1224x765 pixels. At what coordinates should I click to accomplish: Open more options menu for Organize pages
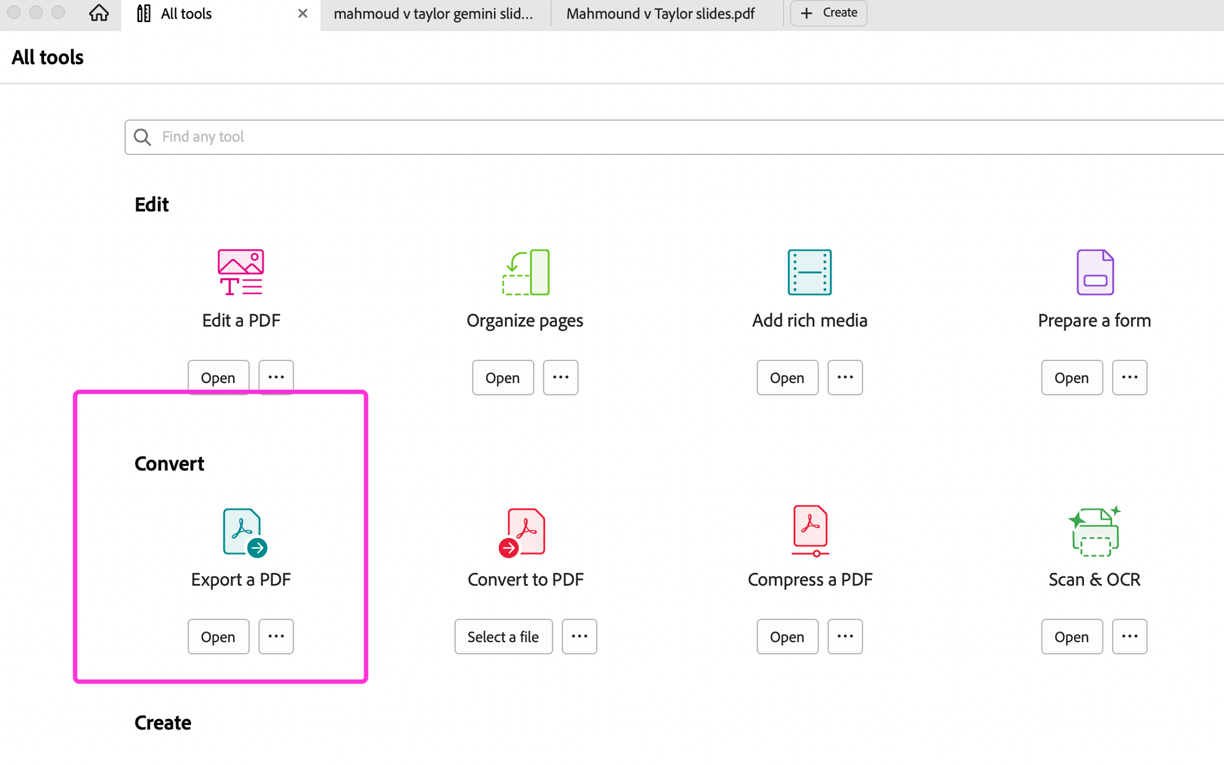click(x=561, y=377)
